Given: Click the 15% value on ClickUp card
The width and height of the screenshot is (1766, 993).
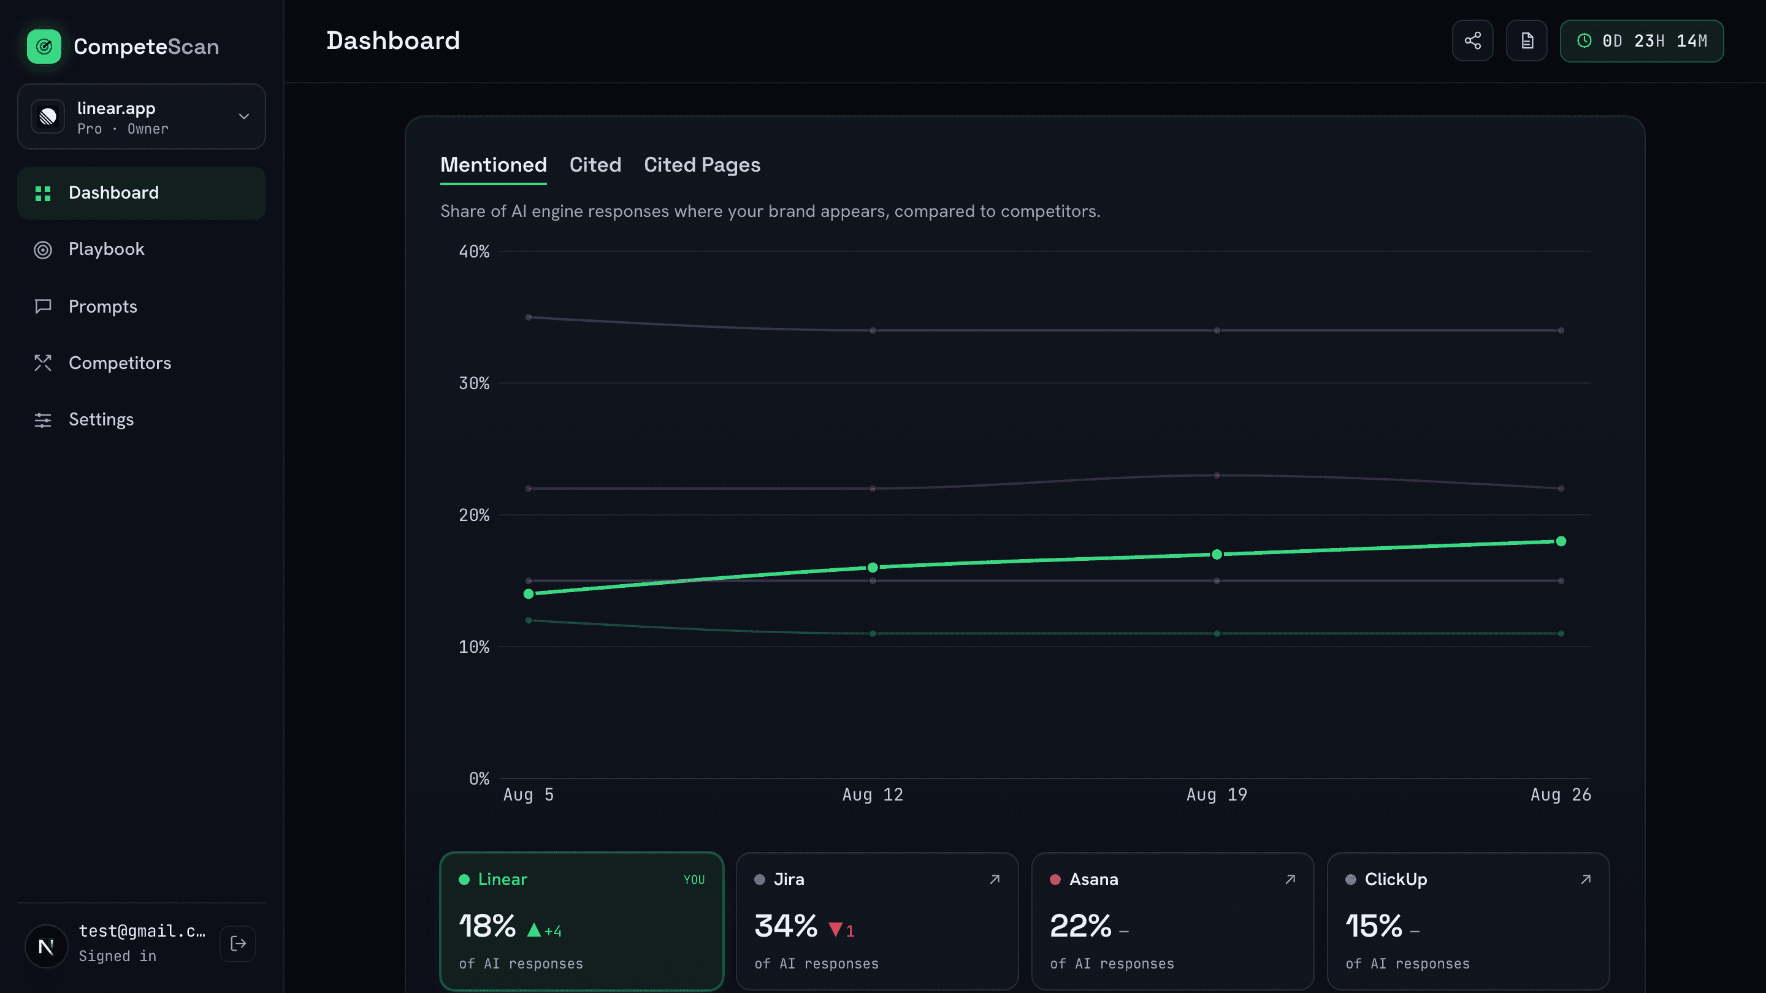Looking at the screenshot, I should pyautogui.click(x=1374, y=927).
